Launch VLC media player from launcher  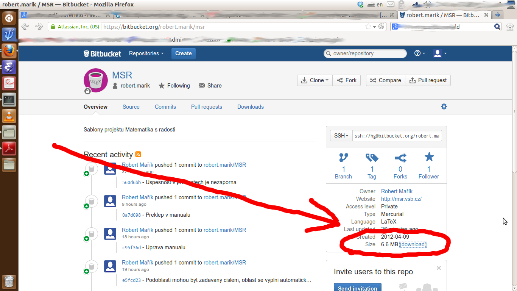point(9,116)
